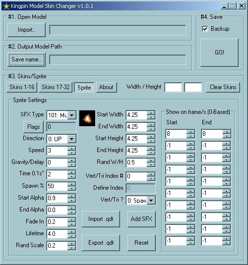Toggle the Backup checkbox
This screenshot has height=265, width=248.
(205, 29)
